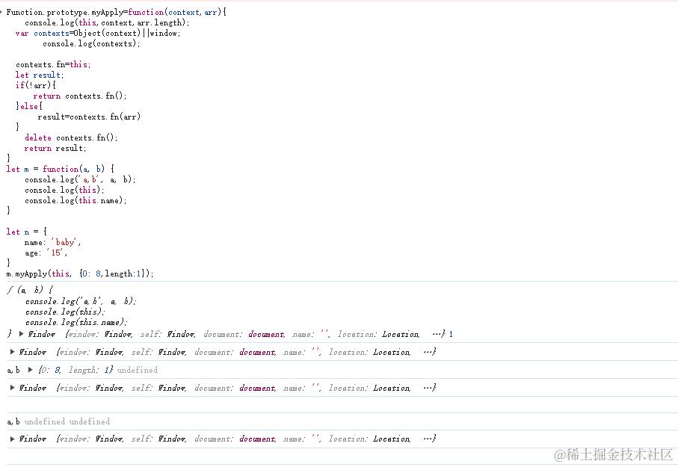This screenshot has height=467, width=678.
Task: Click the 'return contexts.fn();' line
Action: click(79, 96)
